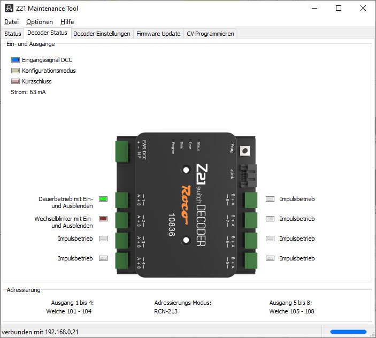Click output 4 green terminal block
376x338 pixels.
(122, 260)
